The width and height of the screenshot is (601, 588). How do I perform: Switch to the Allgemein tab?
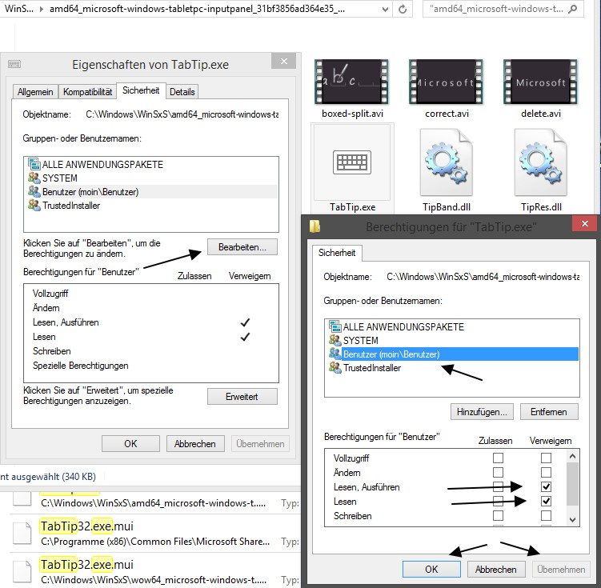point(35,92)
